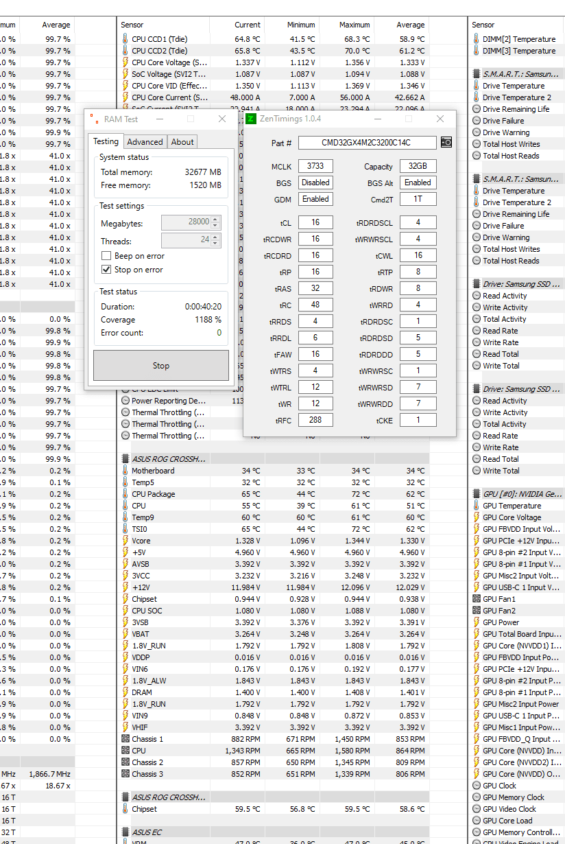
Task: Click the ZenTimings green Z title icon
Action: pos(251,119)
